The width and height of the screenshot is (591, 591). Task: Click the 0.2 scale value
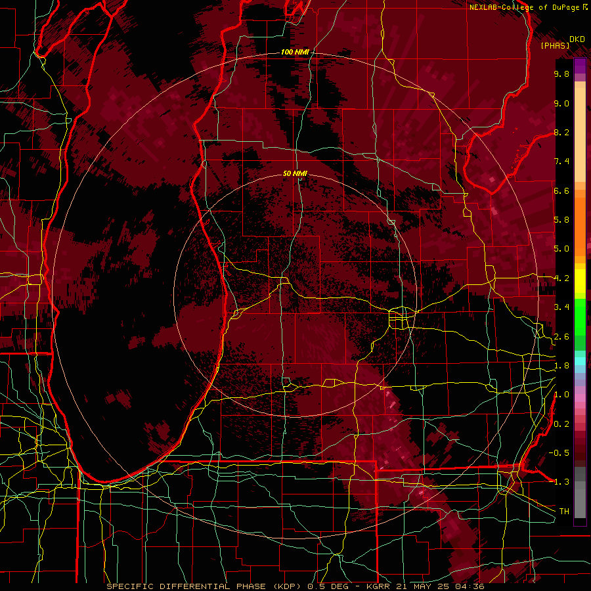coord(561,424)
